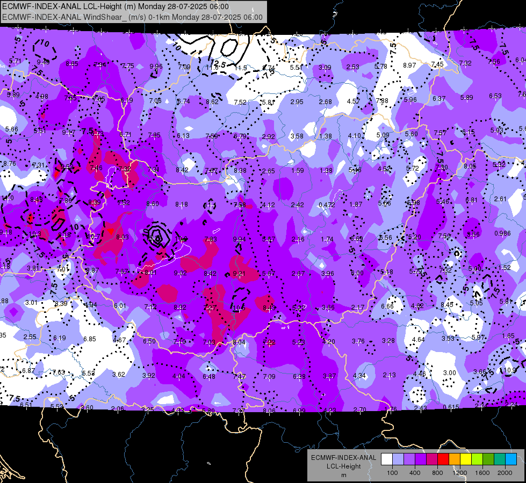Click the 3.00 wind shear value

[449, 373]
